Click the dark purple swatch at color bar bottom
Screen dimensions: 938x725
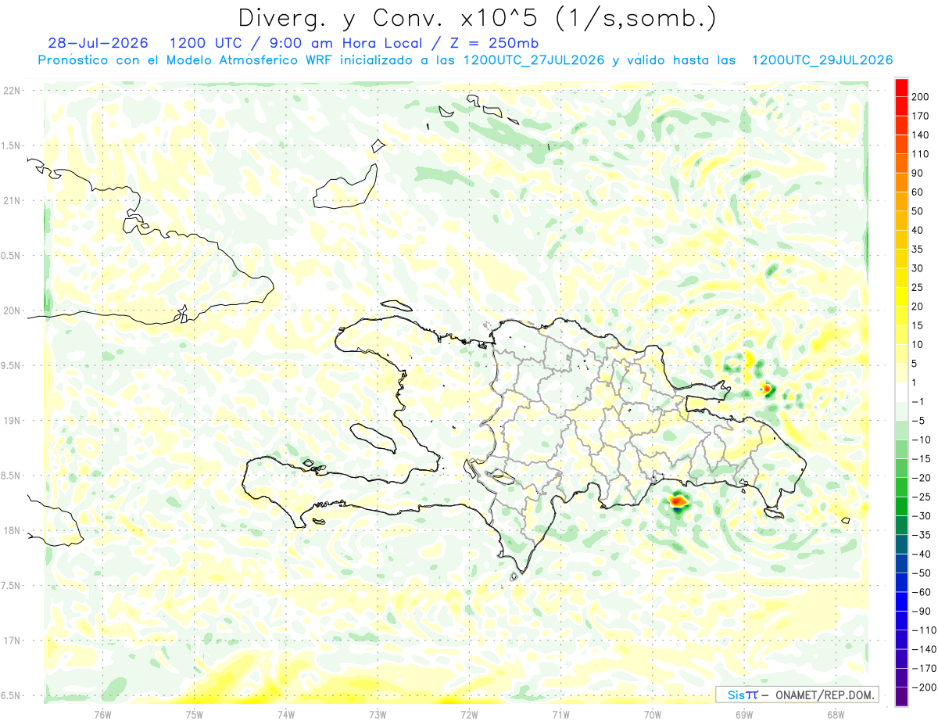[x=901, y=697]
